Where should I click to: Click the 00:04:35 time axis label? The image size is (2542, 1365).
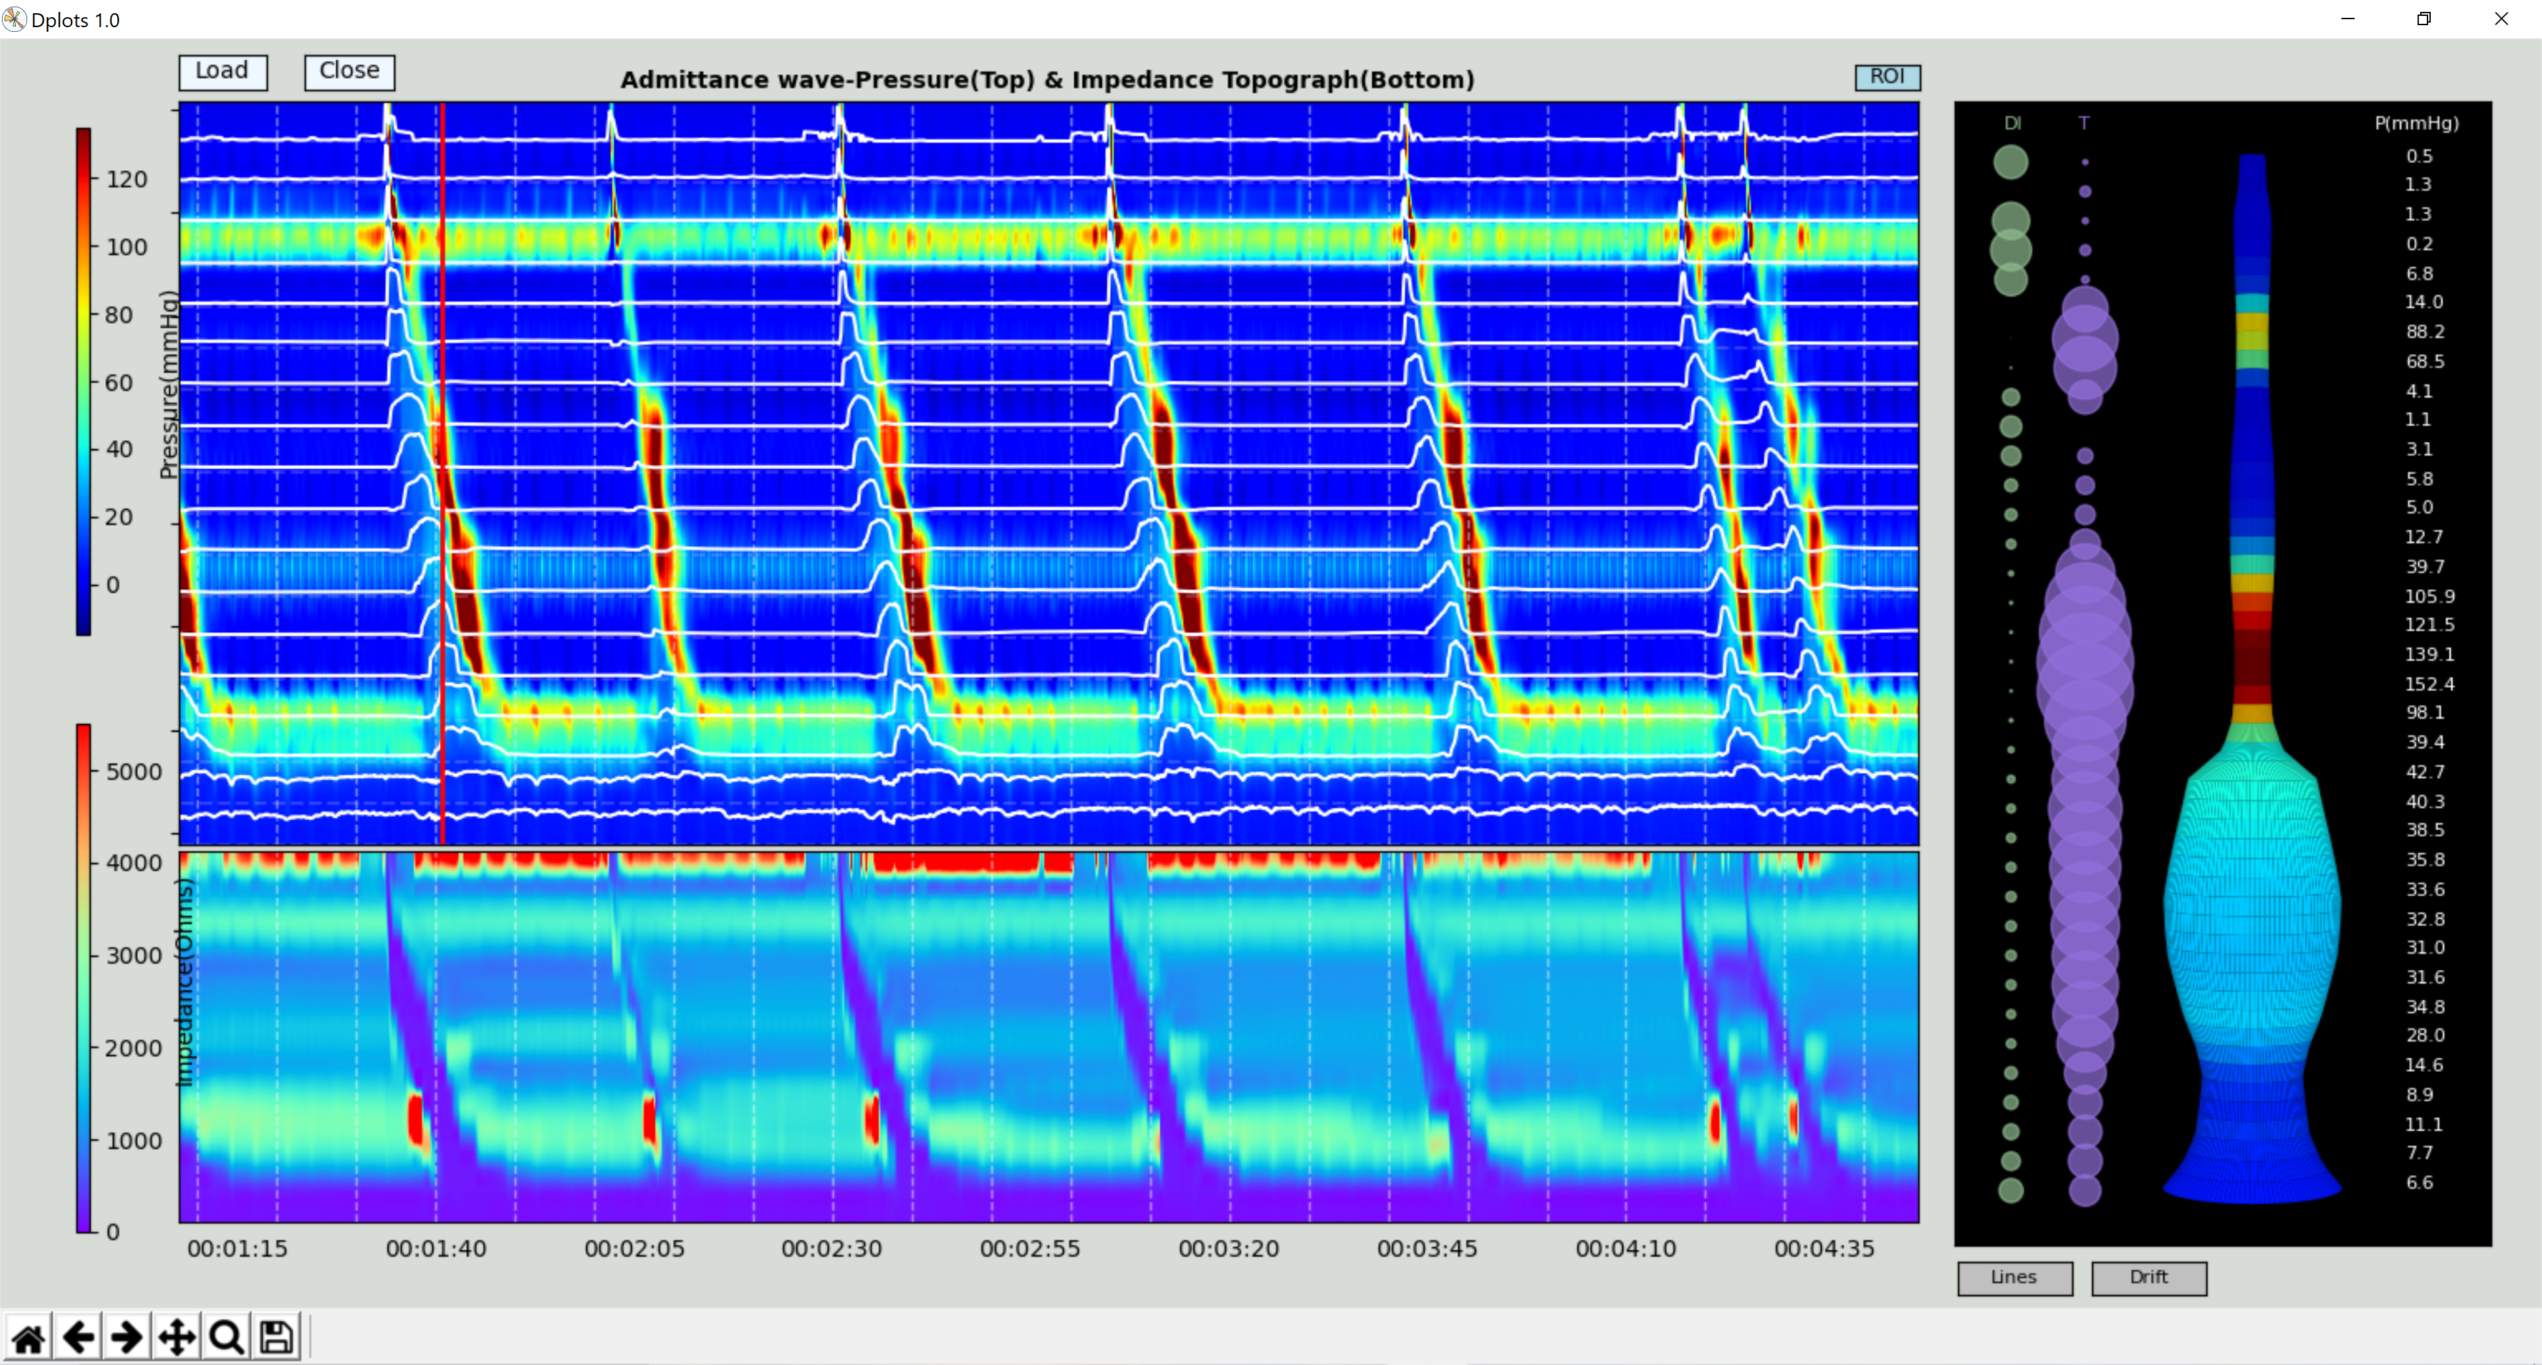coord(1824,1248)
